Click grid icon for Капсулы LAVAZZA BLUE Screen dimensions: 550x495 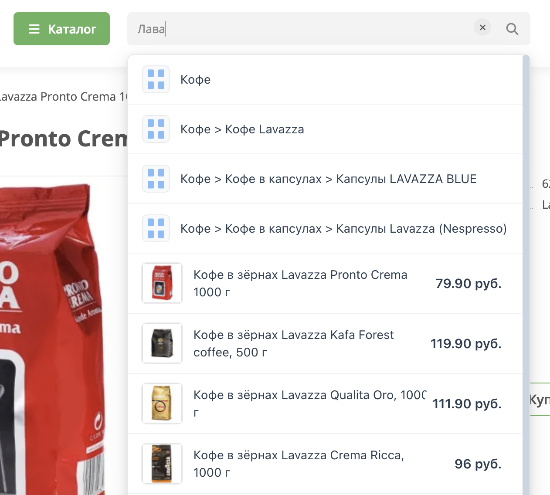[156, 179]
